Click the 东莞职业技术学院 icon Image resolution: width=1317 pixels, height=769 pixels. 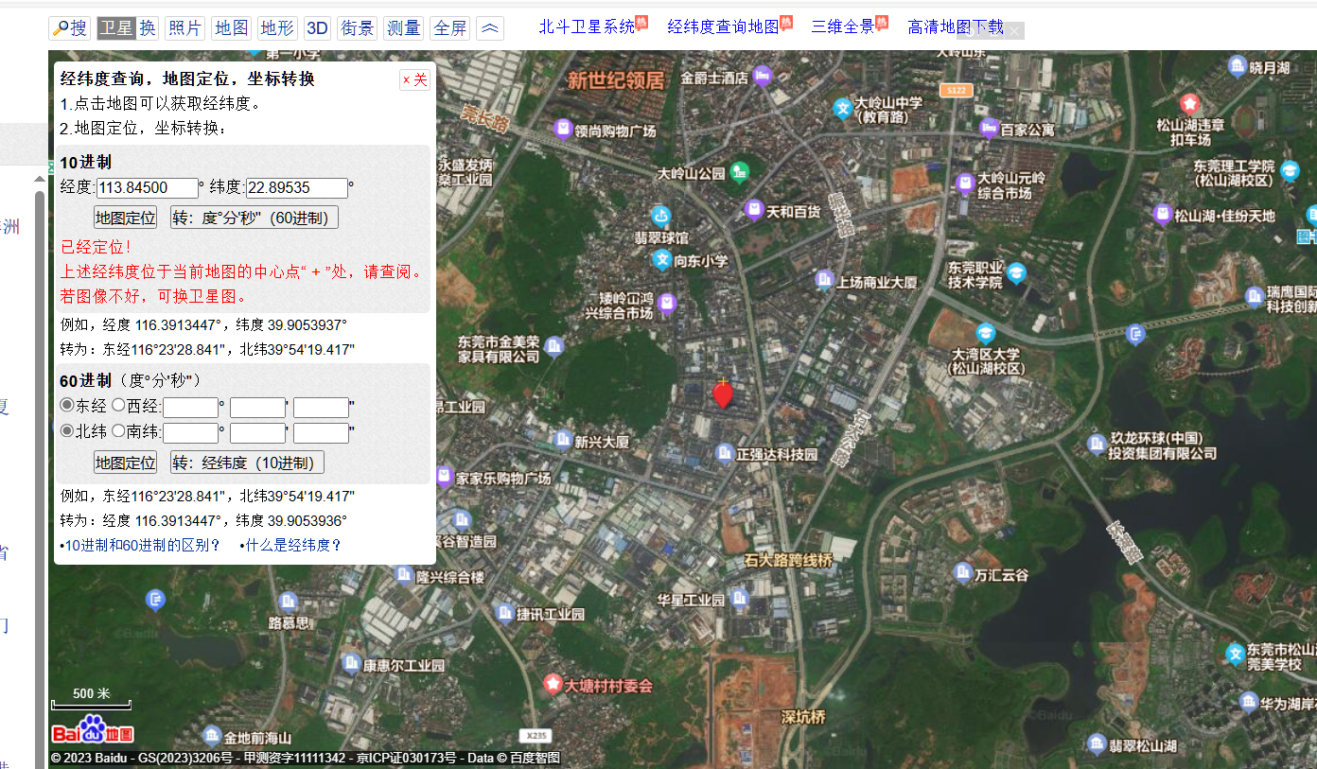tap(1016, 274)
